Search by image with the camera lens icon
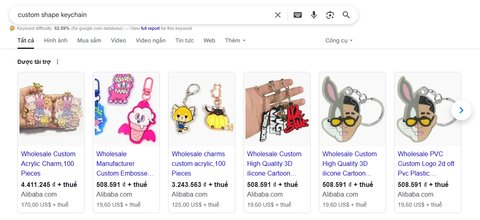Image resolution: width=480 pixels, height=220 pixels. point(330,15)
